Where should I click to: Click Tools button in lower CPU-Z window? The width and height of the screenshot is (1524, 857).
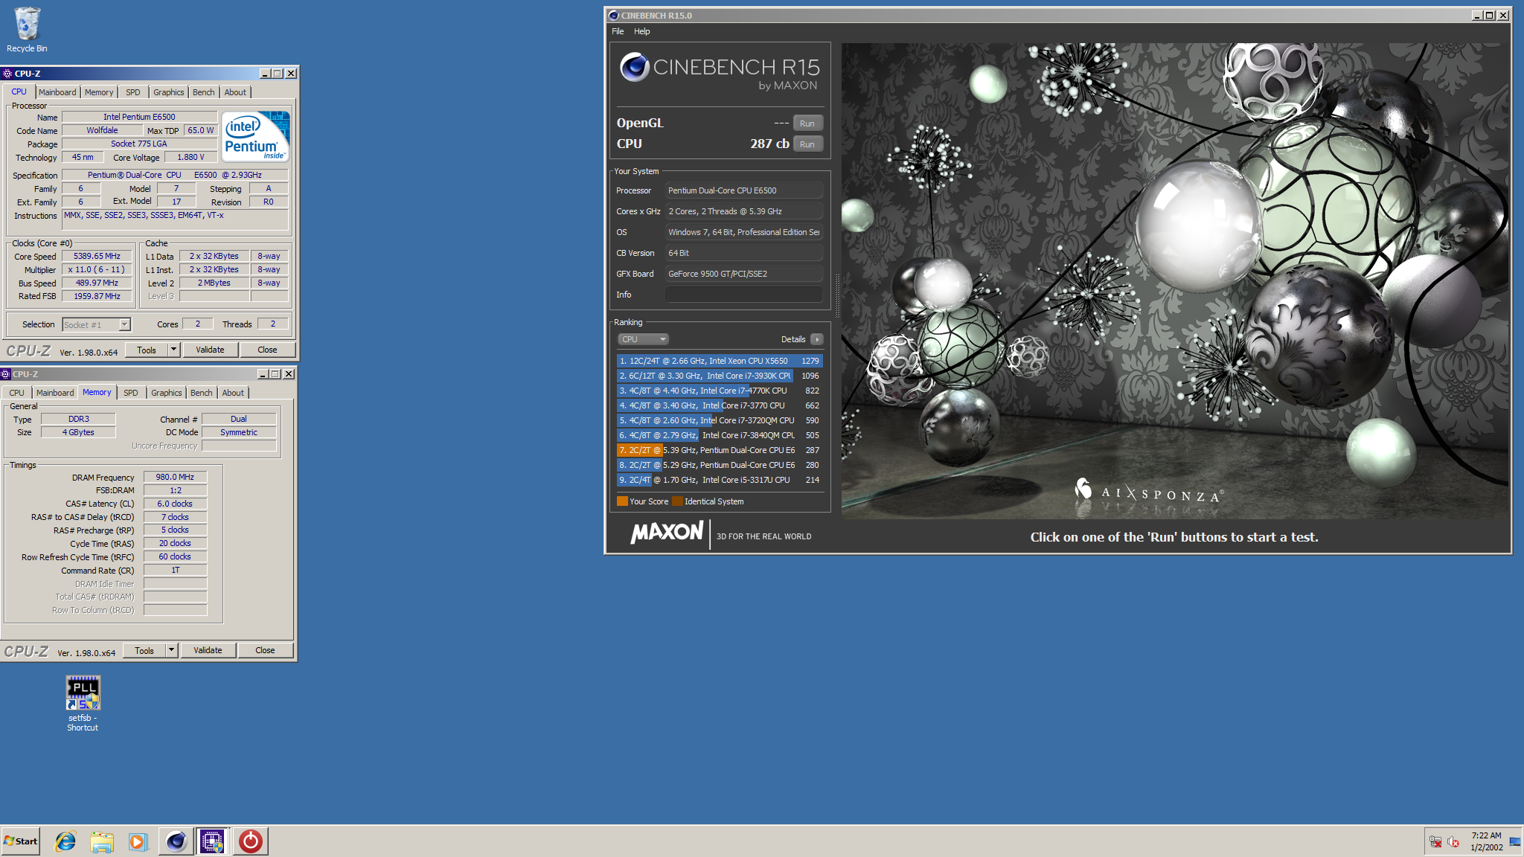(144, 650)
